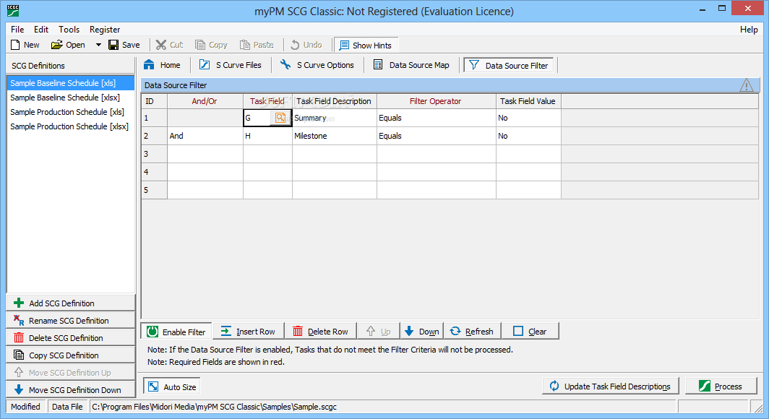Click the Milestone description cell

coord(335,136)
